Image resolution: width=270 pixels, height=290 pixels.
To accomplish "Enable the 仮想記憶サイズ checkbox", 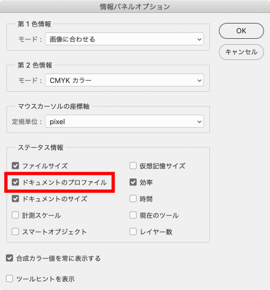I will click(x=133, y=166).
